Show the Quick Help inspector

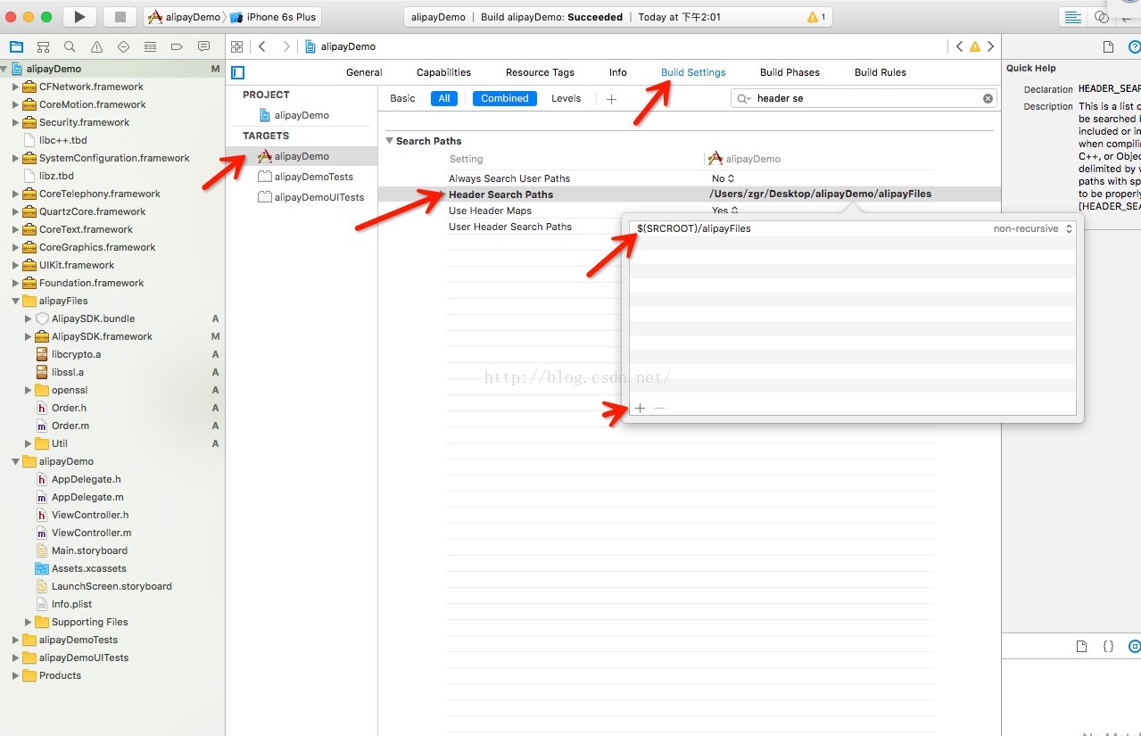point(1134,46)
